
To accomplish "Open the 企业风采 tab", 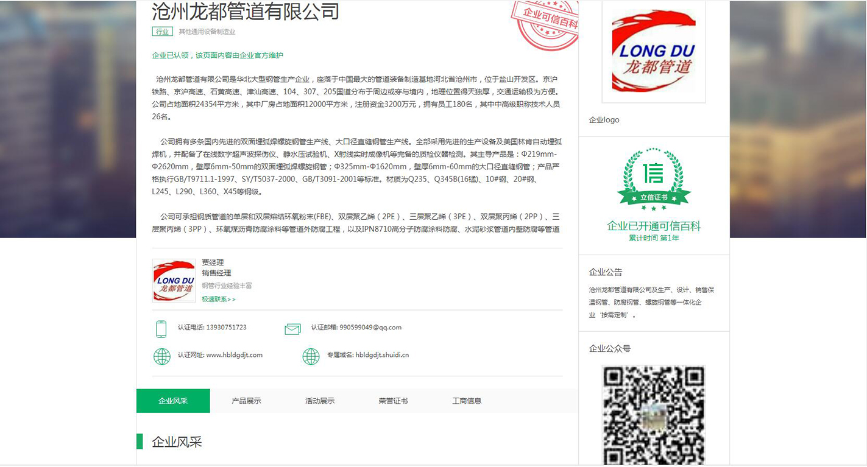I will point(173,401).
